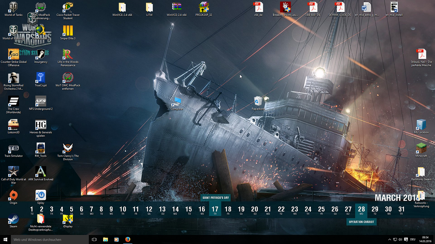
Task: Switch the DEU input language indicator
Action: [x=413, y=239]
